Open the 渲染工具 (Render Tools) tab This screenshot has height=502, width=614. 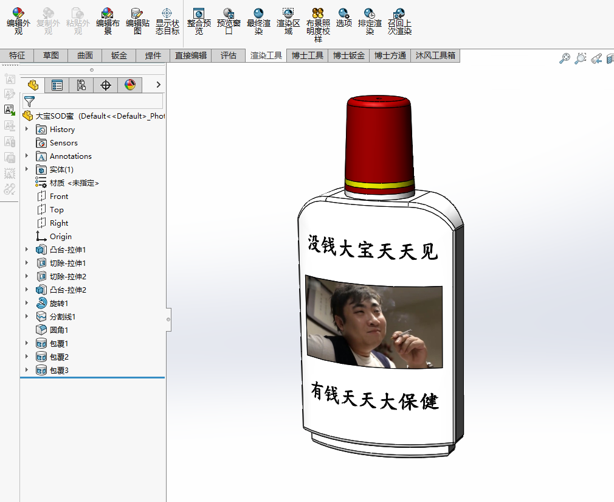[266, 55]
